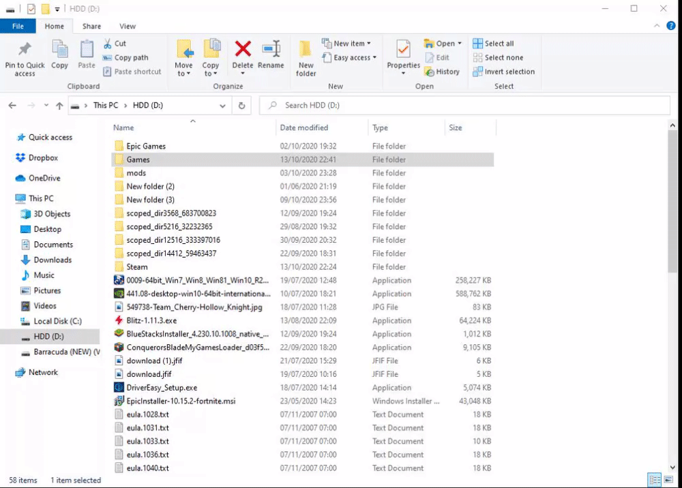Click the Copy ribbon icon
Viewport: 682px width, 488px height.
(59, 49)
